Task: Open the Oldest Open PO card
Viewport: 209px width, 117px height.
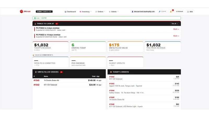Action: [x=125, y=62]
